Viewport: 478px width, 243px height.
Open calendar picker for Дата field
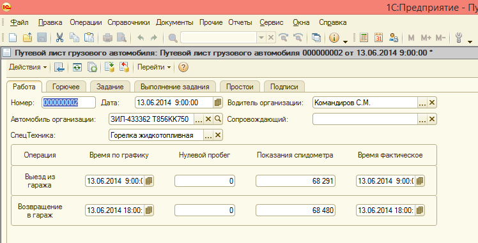click(x=217, y=103)
